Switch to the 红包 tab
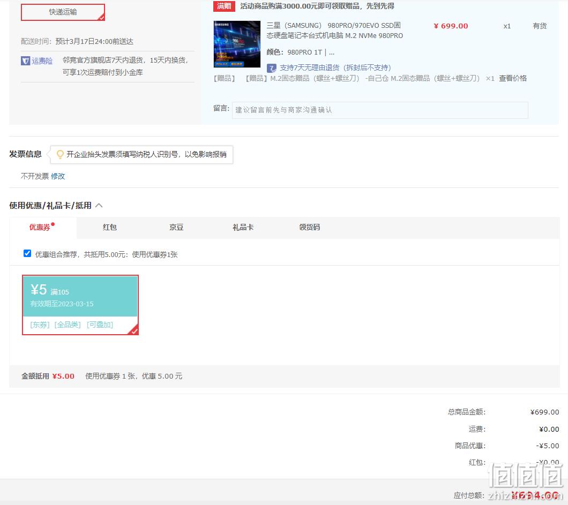The height and width of the screenshot is (505, 568). pyautogui.click(x=109, y=228)
